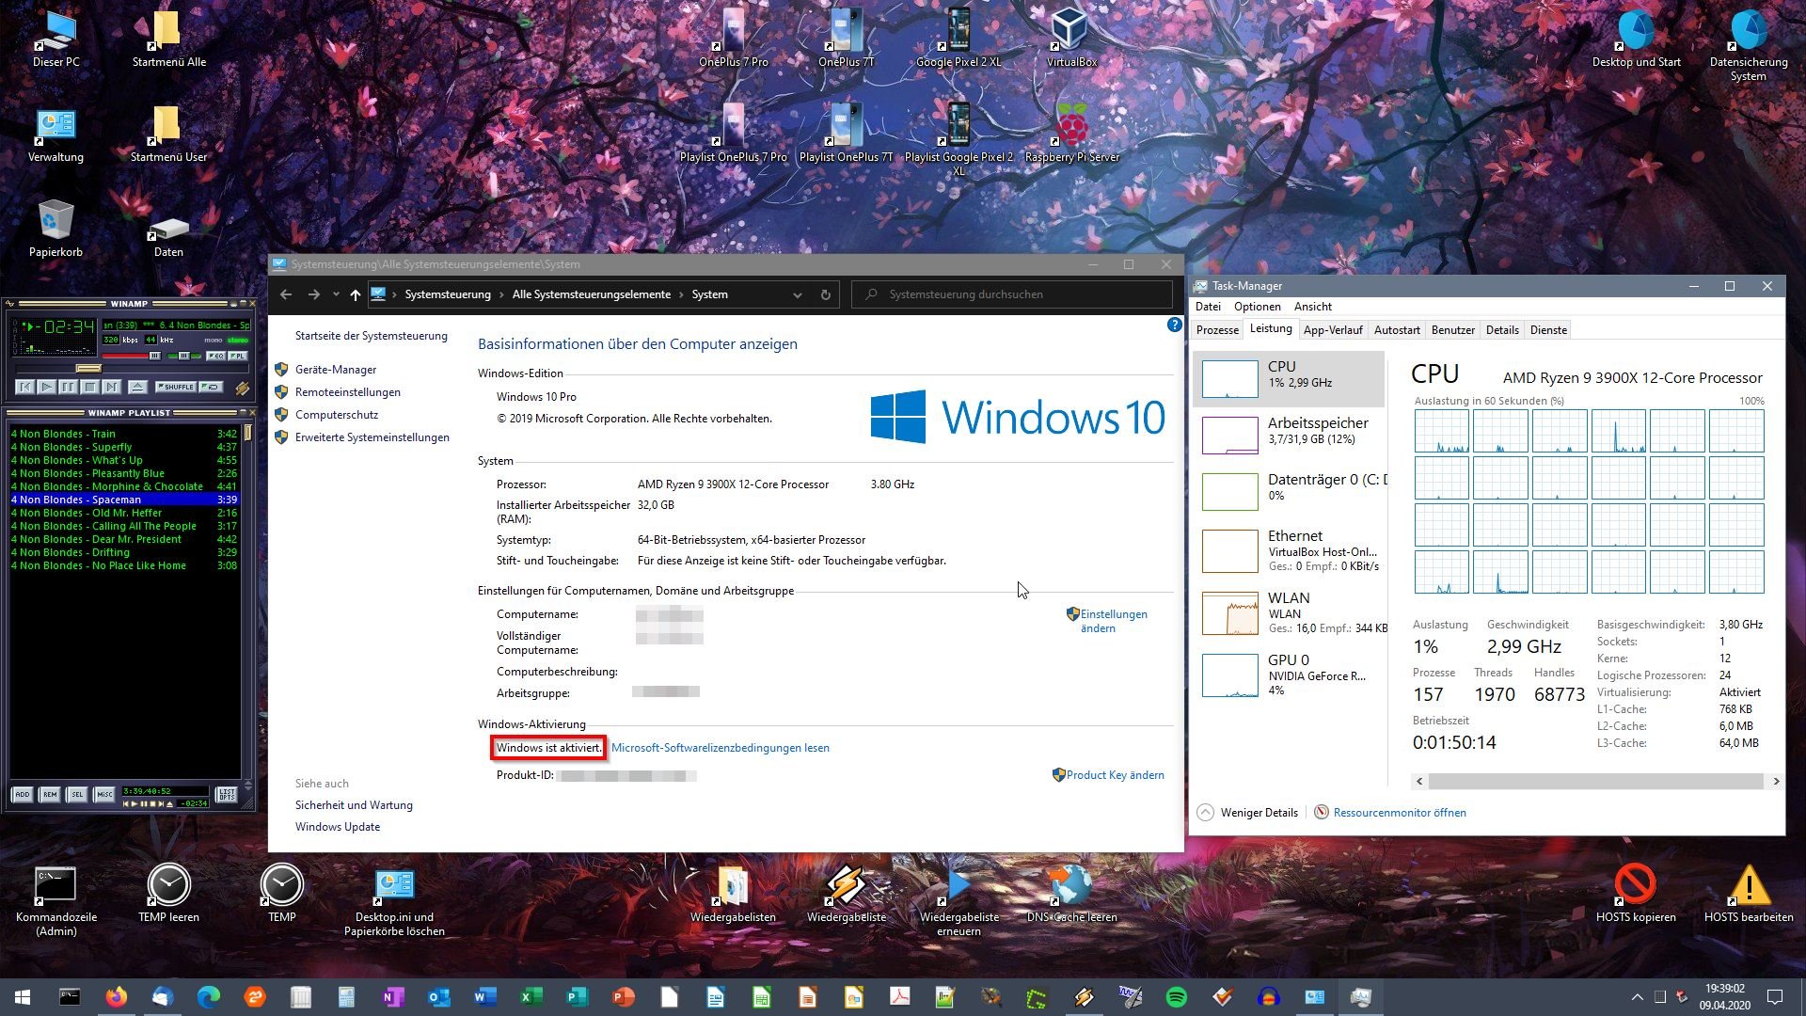Open Raspberry Pi Server desktop shortcut

click(1071, 133)
